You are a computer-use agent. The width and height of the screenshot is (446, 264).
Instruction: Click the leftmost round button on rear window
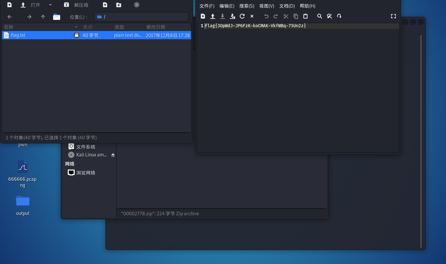(405, 22)
